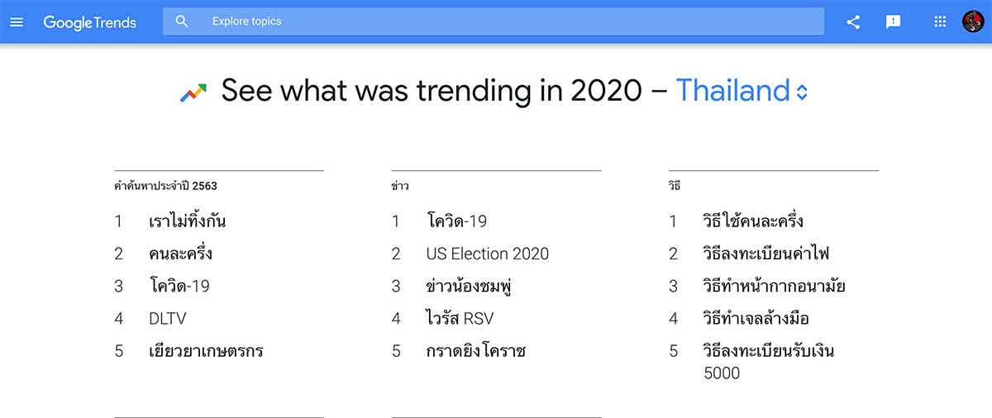Screen dimensions: 992x418
Task: Open the เราไม่ทิ้งกัน search term
Action: point(188,221)
